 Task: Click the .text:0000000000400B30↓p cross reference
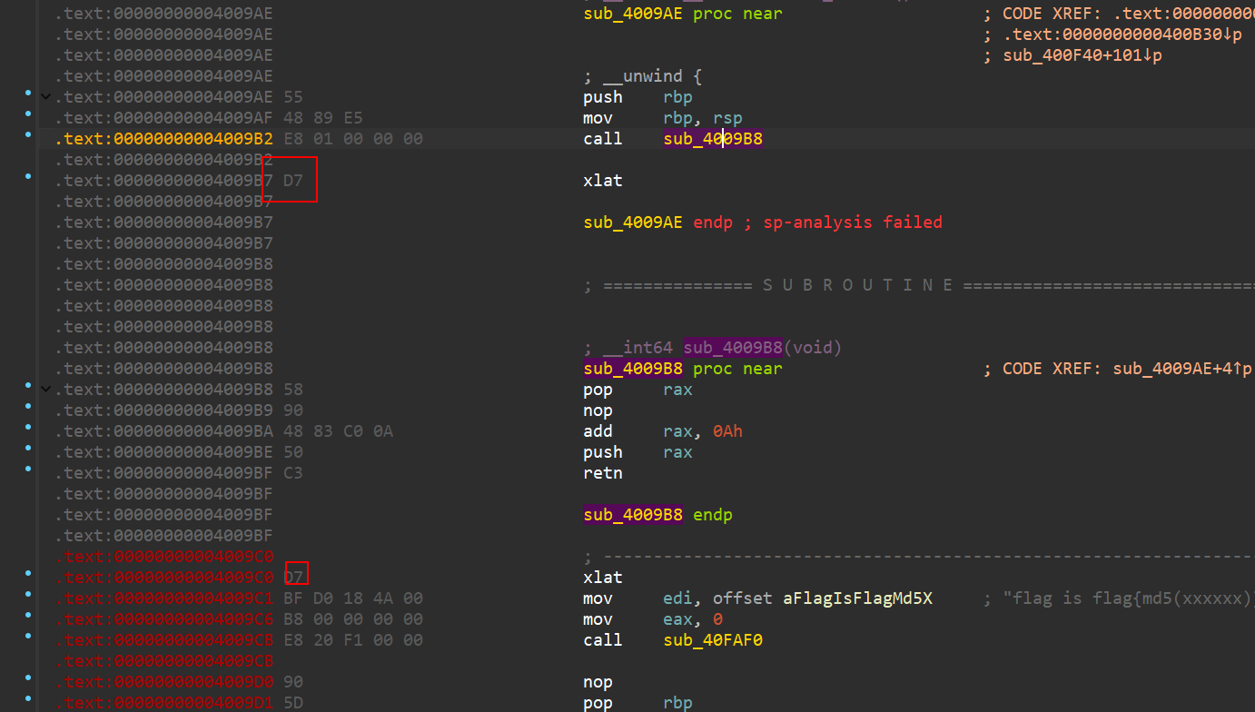click(x=1122, y=35)
